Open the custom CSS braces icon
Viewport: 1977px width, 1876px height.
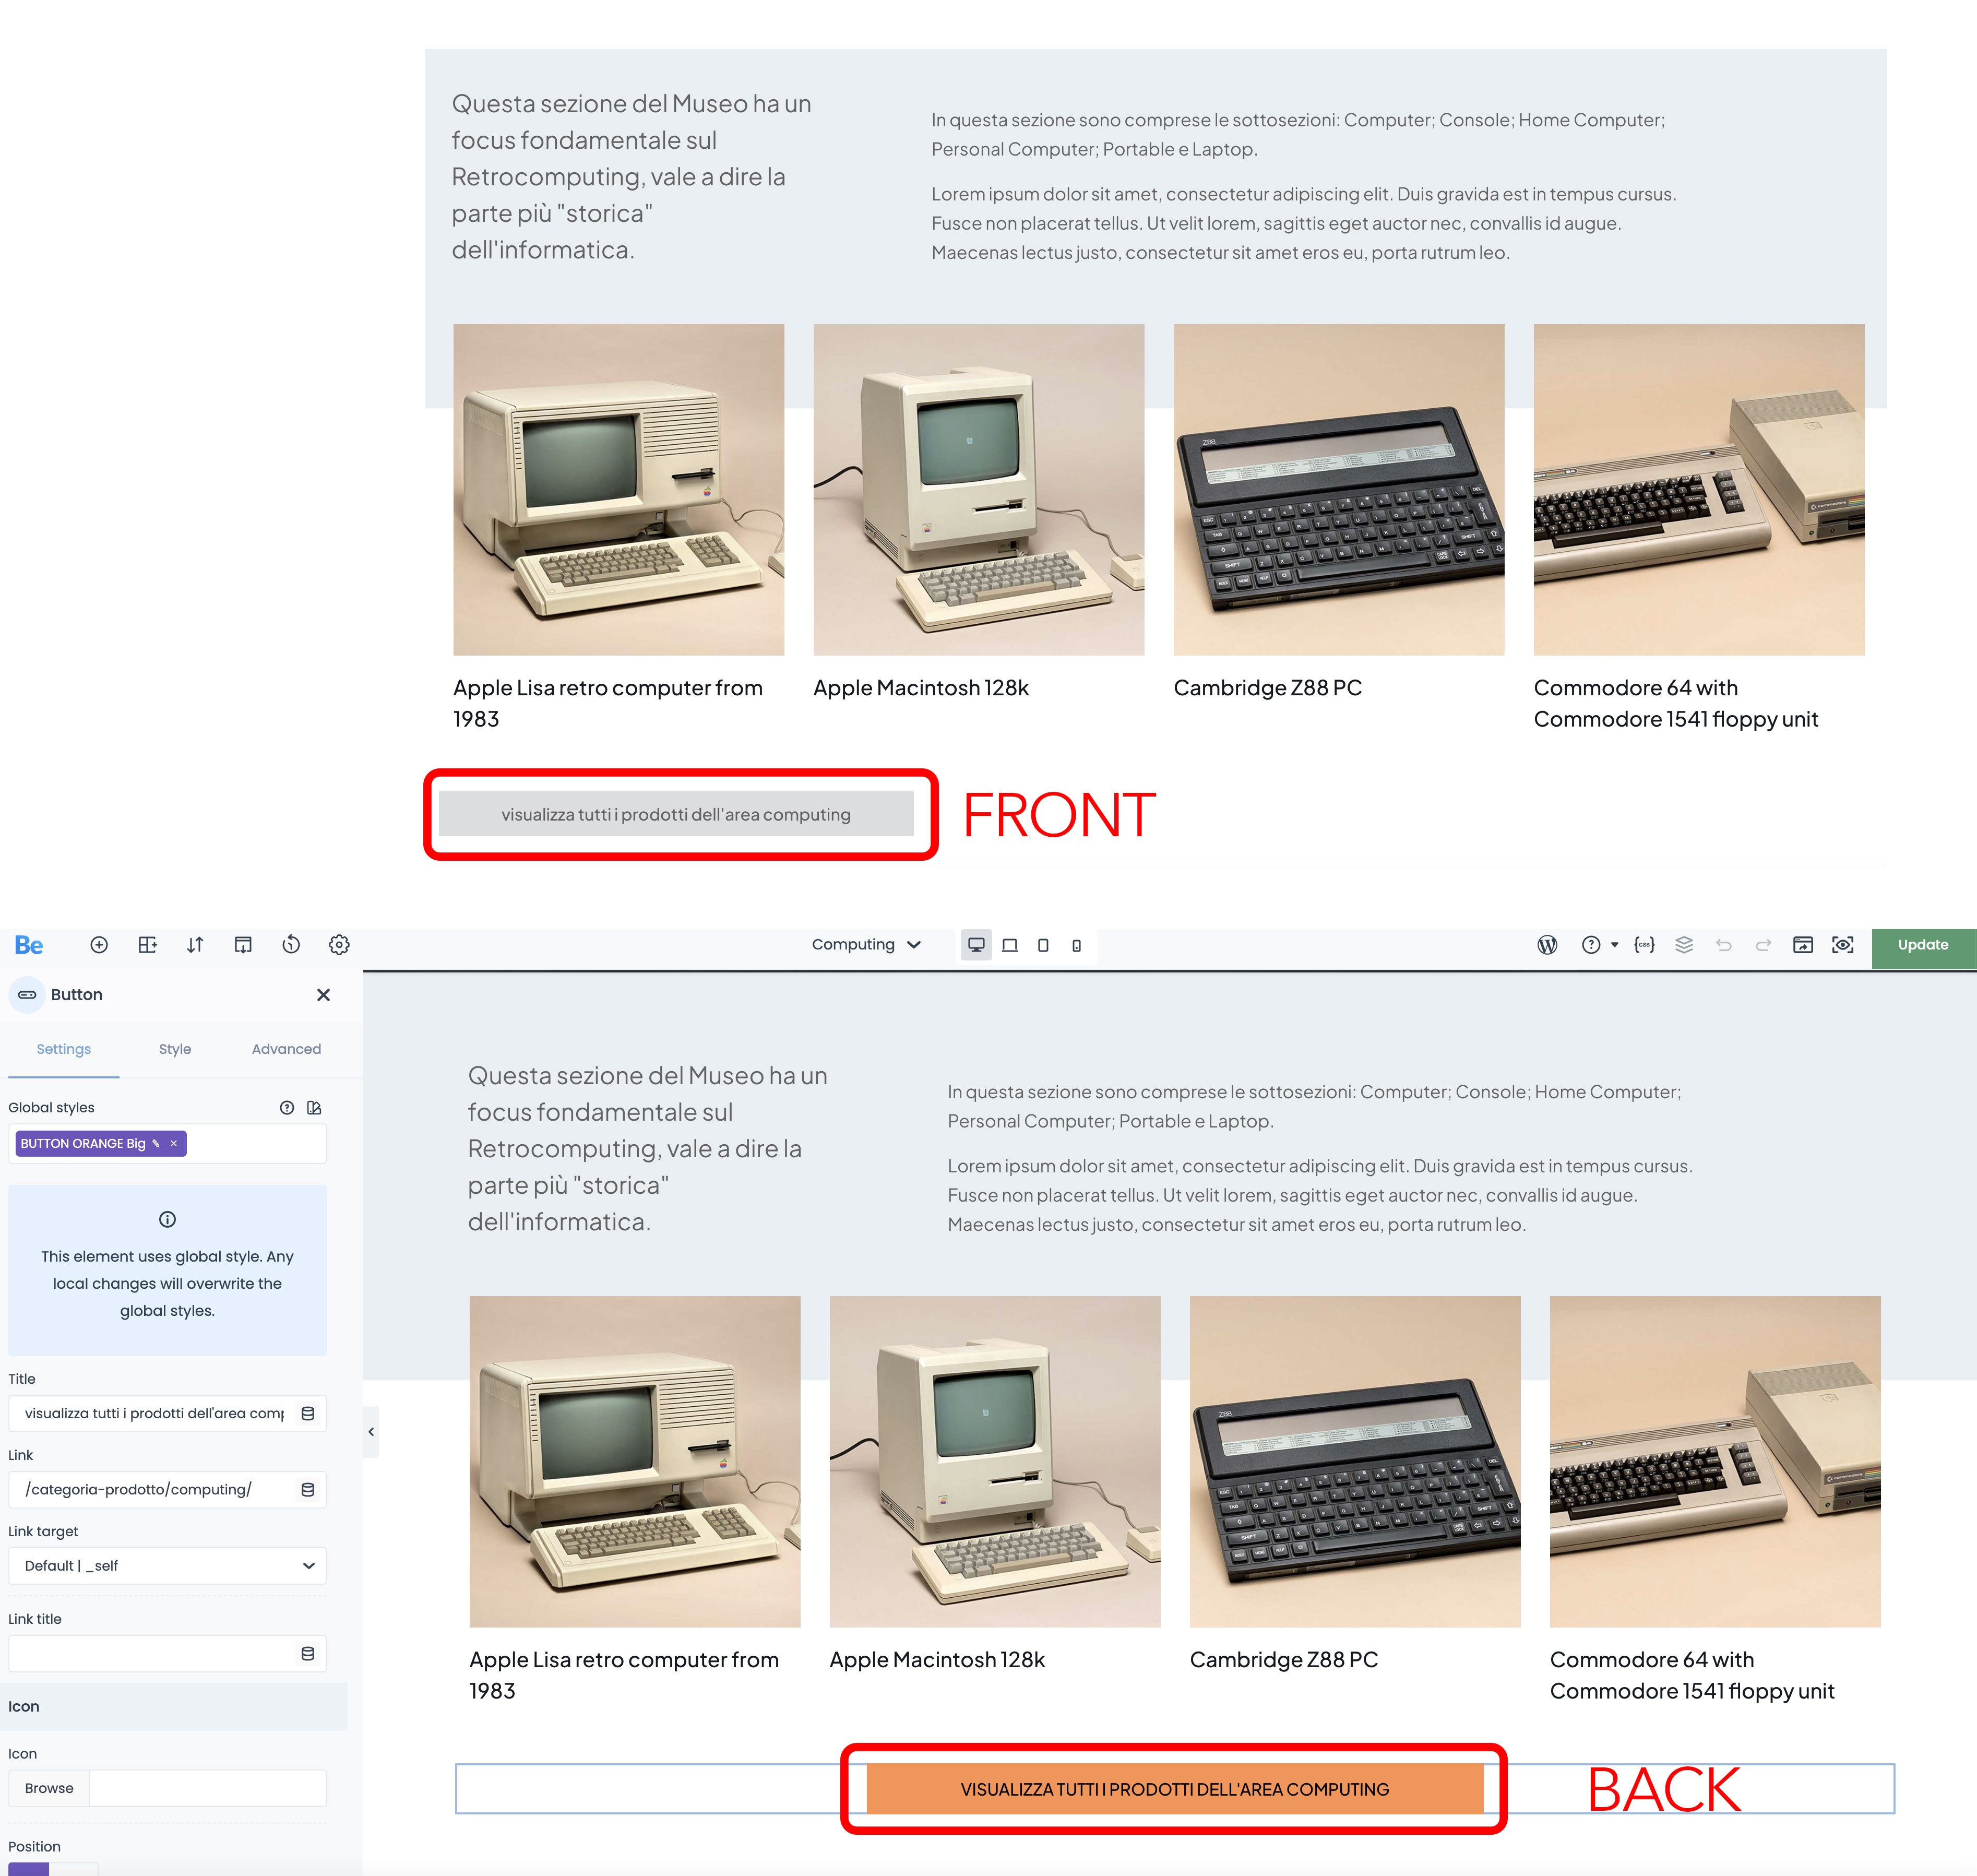coord(1644,945)
